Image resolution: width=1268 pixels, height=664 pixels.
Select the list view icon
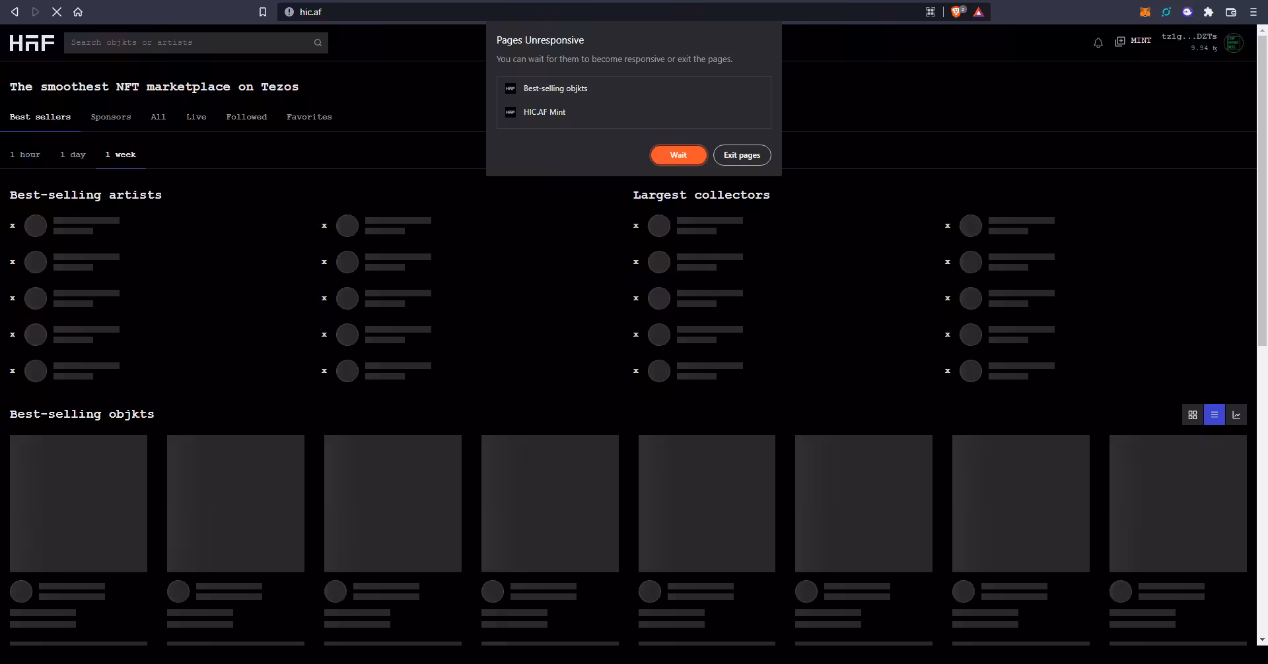tap(1214, 415)
